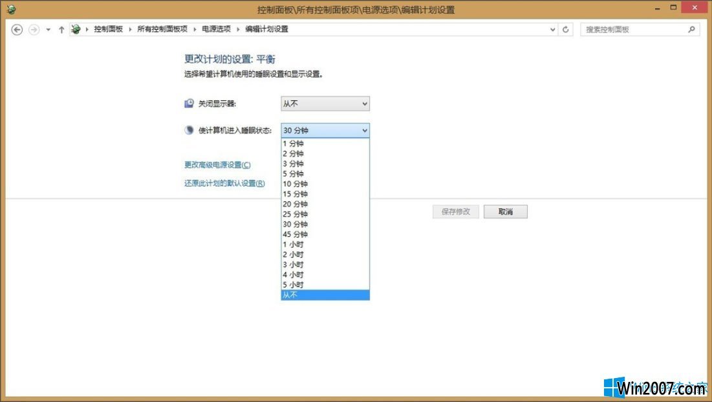The width and height of the screenshot is (712, 402).
Task: Expand the arrow after 电源选项 breadcrumb
Action: click(x=238, y=30)
